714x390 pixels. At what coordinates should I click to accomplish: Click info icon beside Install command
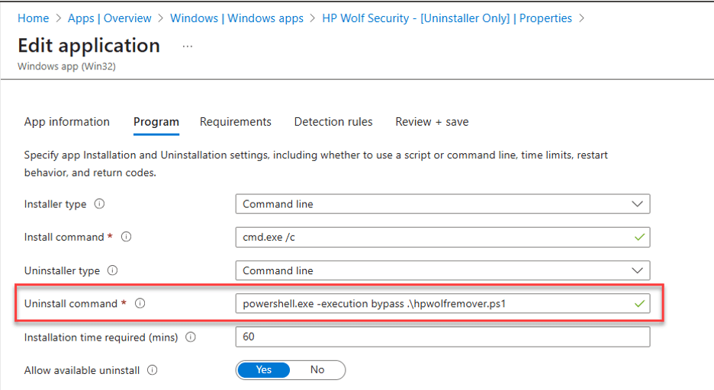pos(127,237)
